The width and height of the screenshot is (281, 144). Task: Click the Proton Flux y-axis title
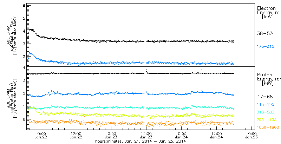click(12, 98)
